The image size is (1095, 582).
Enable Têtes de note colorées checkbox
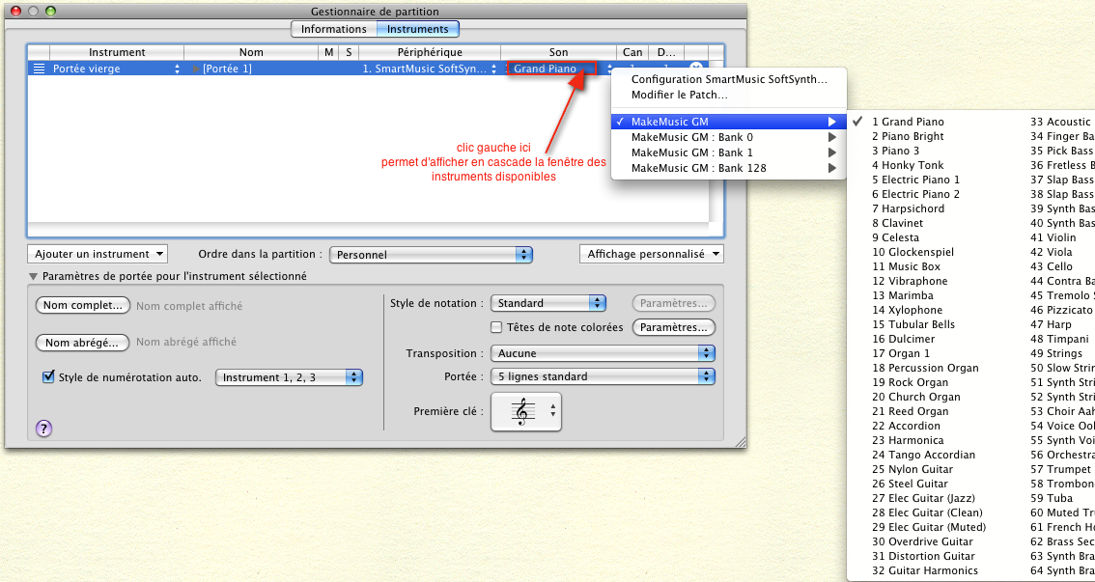[497, 327]
